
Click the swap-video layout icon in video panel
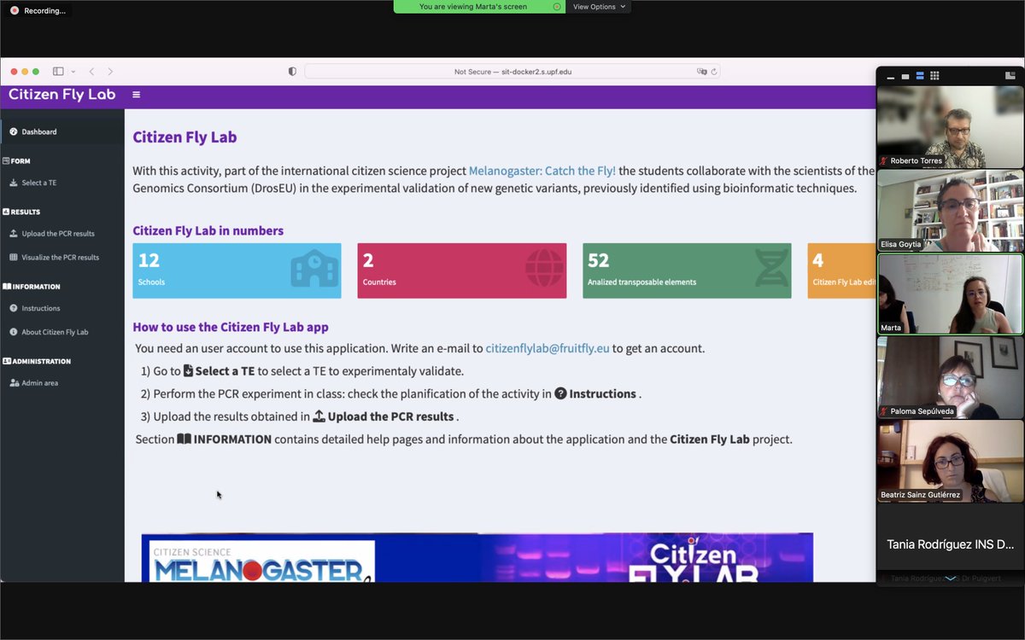(x=1010, y=76)
